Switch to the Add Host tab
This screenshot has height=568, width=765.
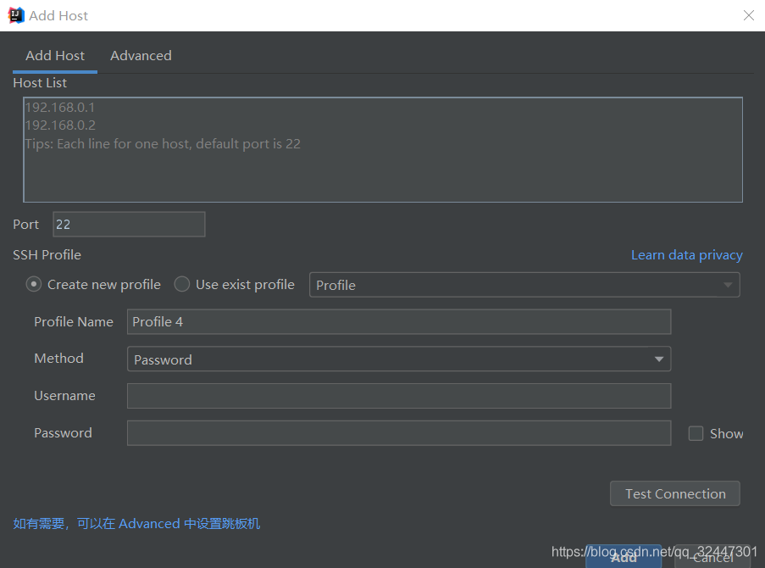pyautogui.click(x=55, y=56)
